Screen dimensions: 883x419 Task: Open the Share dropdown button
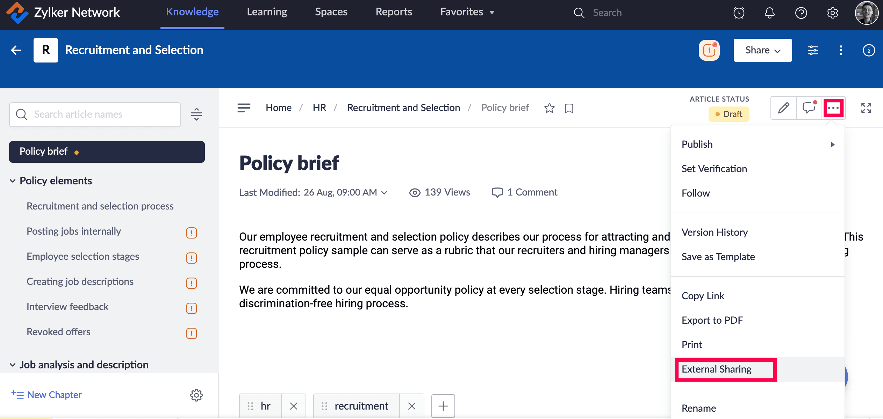pos(762,50)
